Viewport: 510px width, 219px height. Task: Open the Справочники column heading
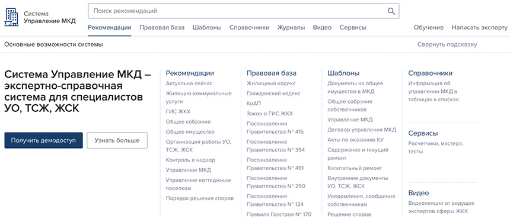pyautogui.click(x=431, y=73)
